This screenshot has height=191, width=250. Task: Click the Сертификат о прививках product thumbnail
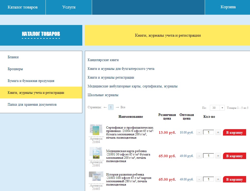tap(96, 130)
